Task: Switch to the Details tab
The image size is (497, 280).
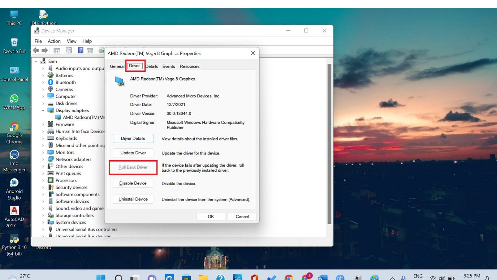Action: click(x=151, y=66)
